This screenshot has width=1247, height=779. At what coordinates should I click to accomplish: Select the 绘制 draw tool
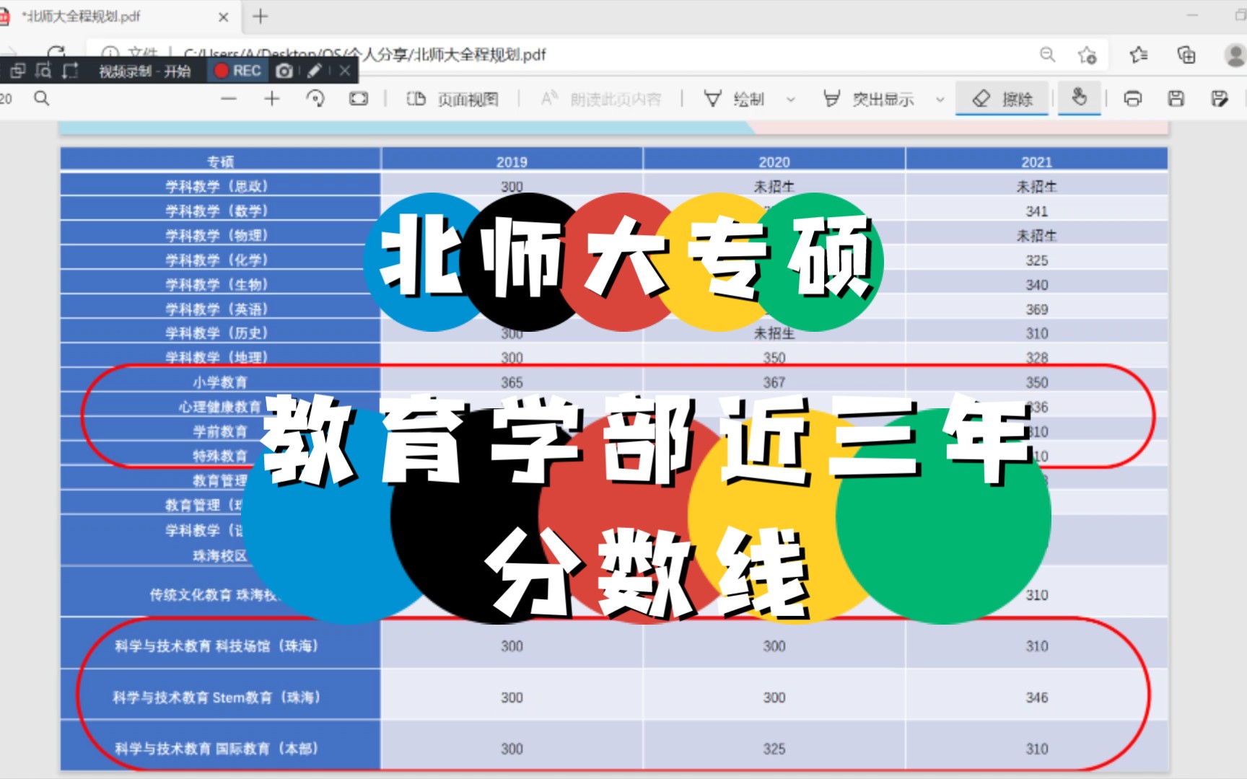[x=734, y=99]
